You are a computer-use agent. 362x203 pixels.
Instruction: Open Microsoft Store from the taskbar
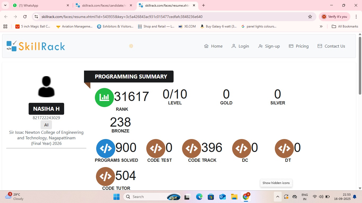point(211,197)
